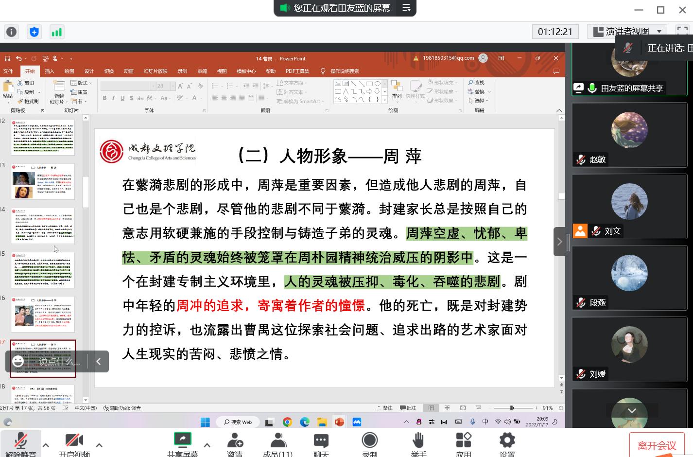This screenshot has width=693, height=457.
Task: Open the chat (聊天) panel
Action: [321, 443]
